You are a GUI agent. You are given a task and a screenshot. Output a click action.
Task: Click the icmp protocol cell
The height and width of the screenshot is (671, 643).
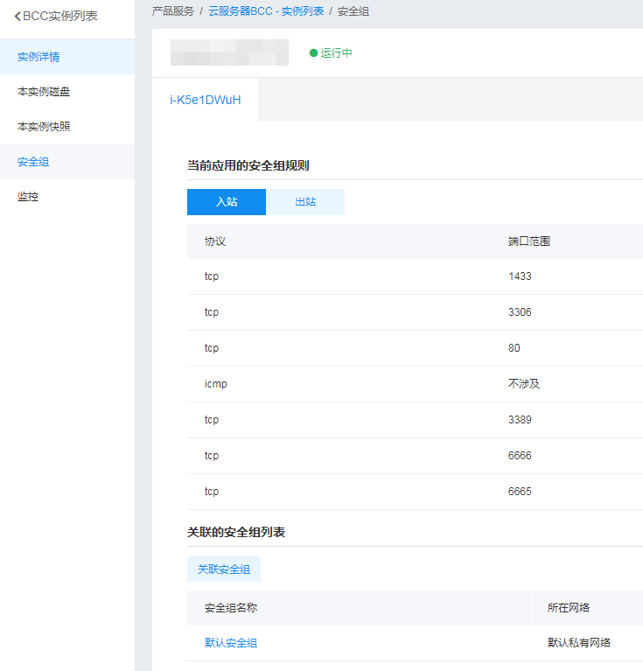click(x=215, y=384)
